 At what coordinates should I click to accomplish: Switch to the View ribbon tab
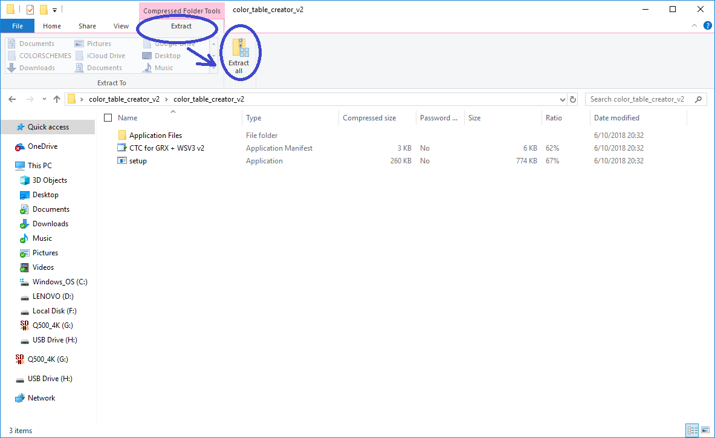[121, 26]
